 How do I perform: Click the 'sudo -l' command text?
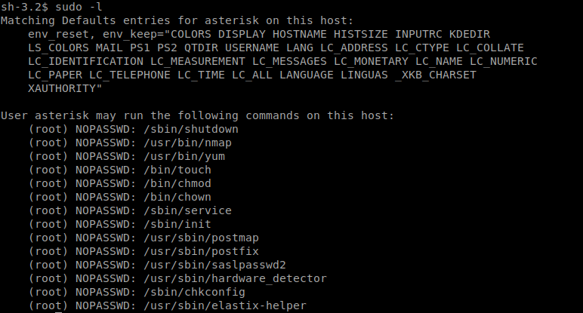click(78, 7)
